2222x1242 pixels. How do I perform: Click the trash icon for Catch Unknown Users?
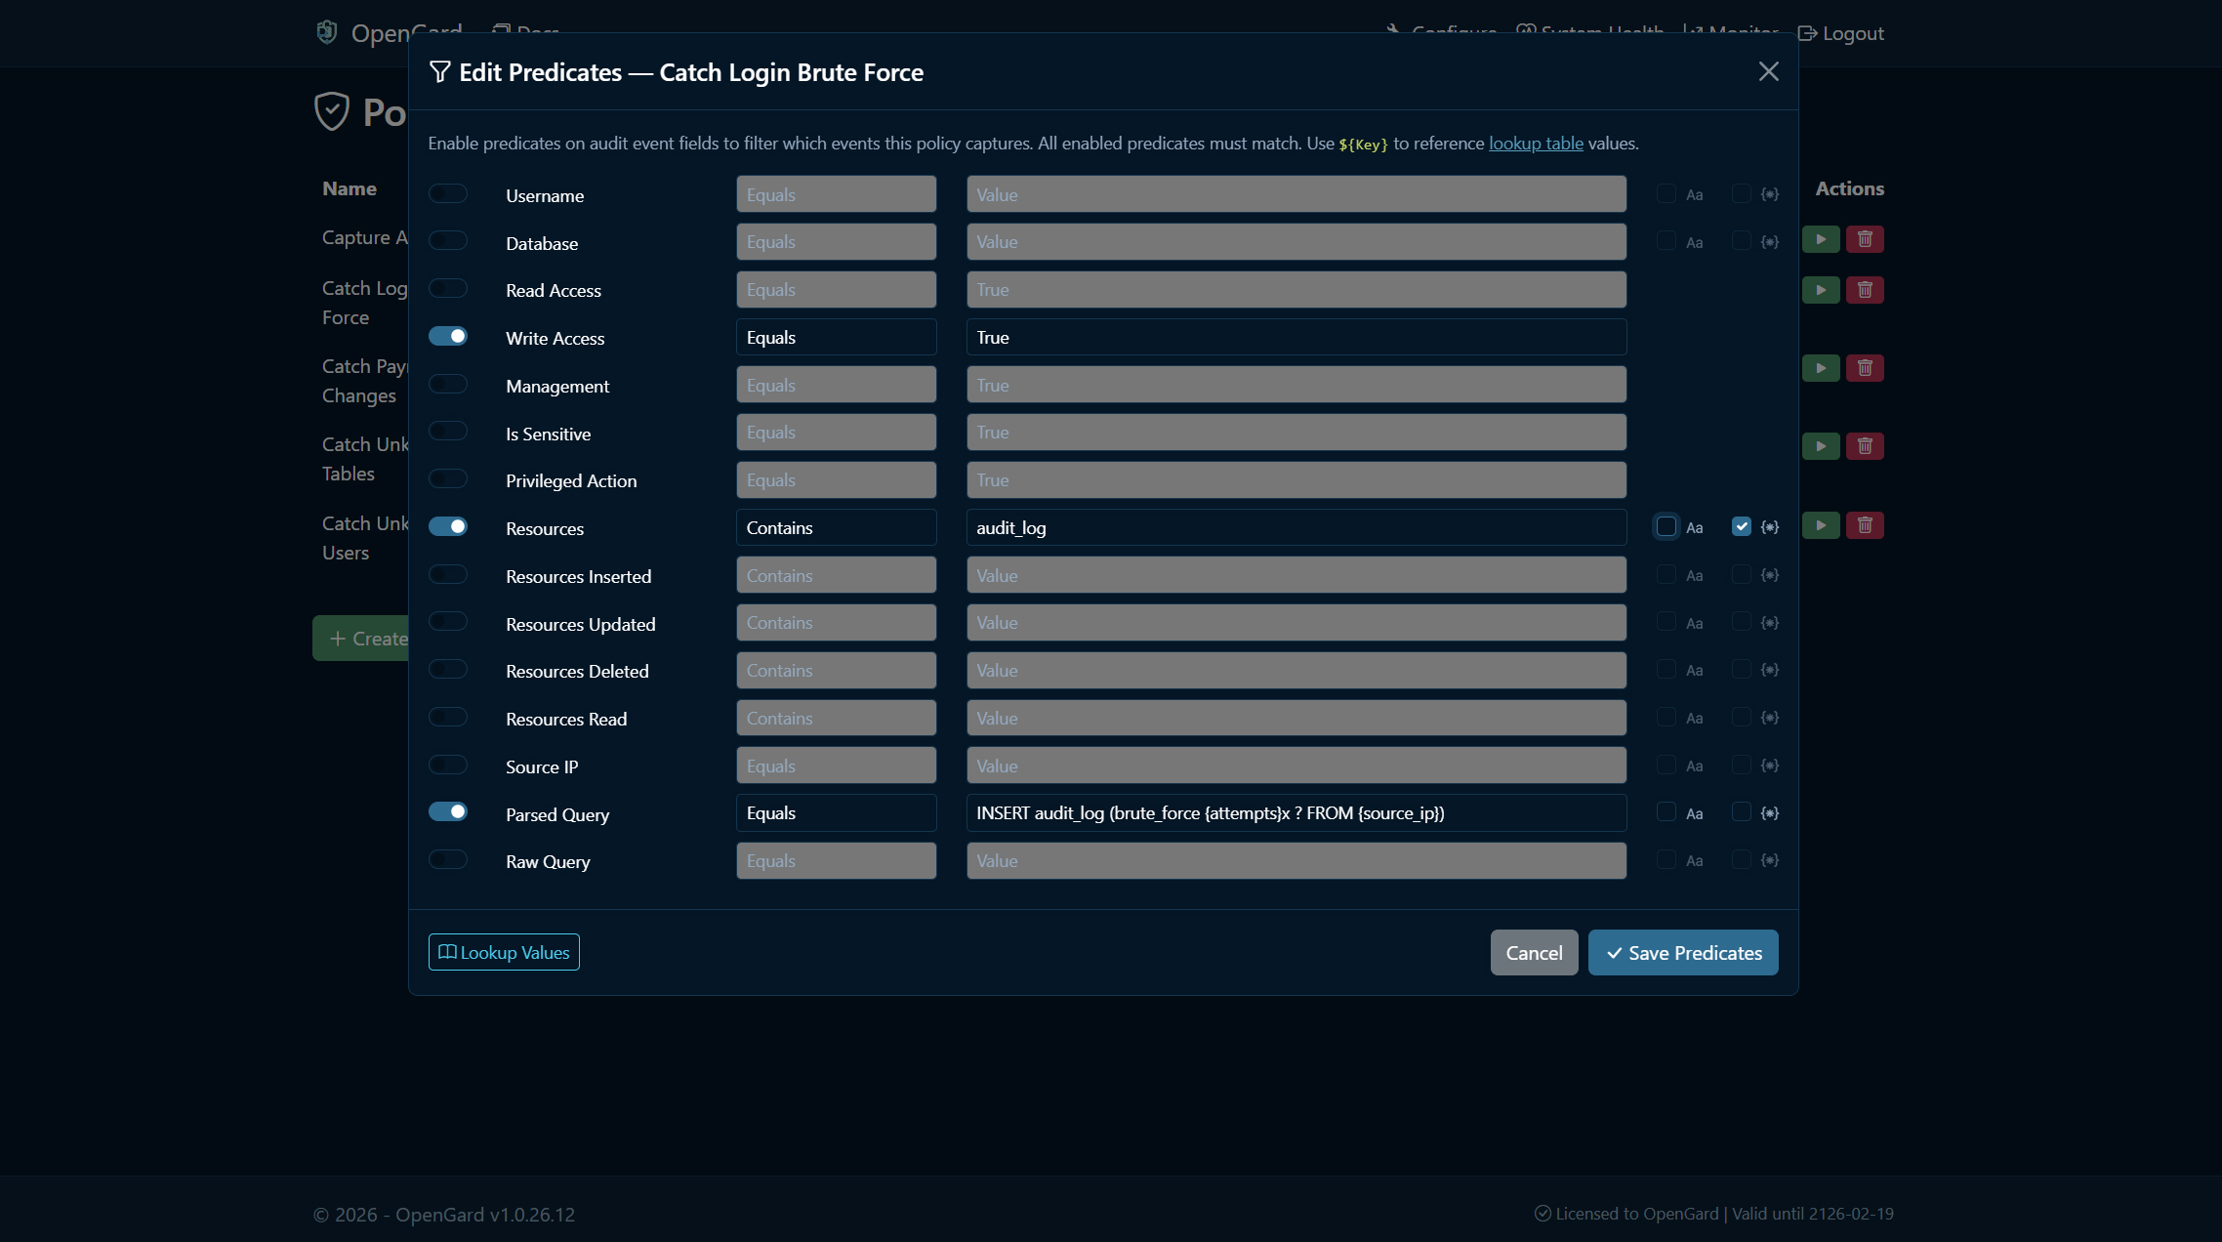1864,525
